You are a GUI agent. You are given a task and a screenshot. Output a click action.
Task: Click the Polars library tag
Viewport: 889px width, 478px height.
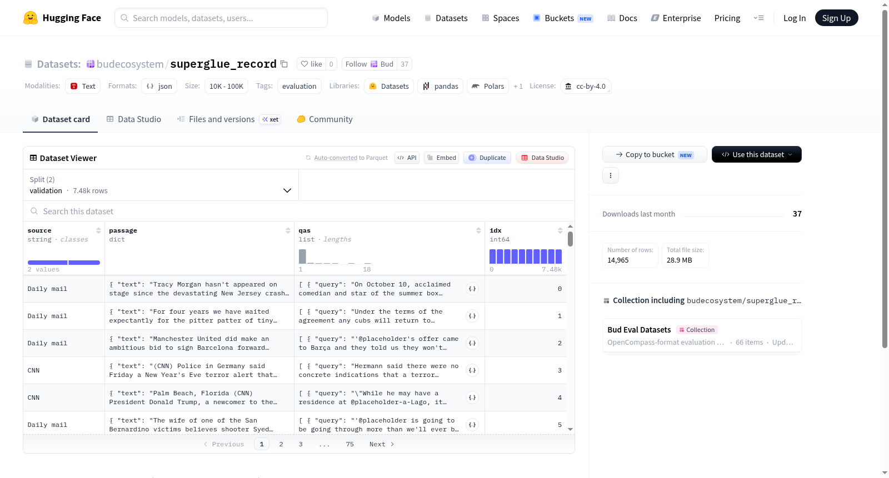click(488, 86)
